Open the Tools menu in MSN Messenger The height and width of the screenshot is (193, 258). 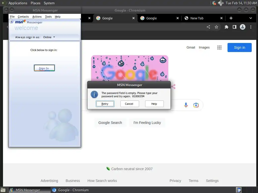[x=48, y=17]
